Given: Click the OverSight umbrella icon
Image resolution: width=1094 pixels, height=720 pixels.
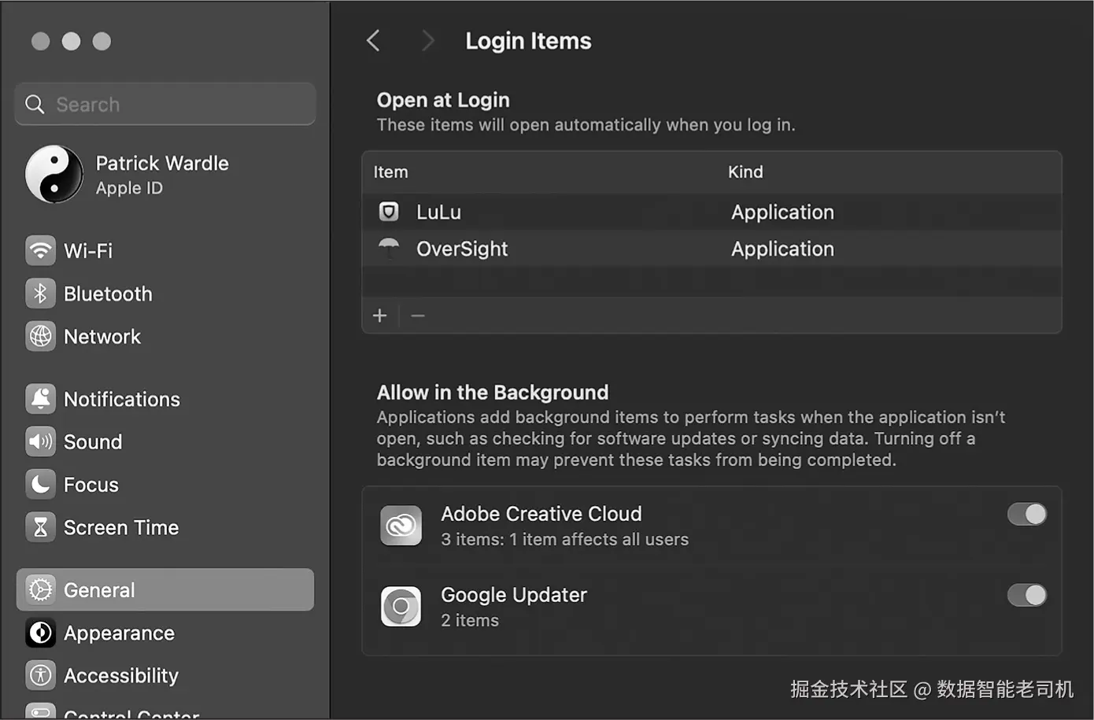Looking at the screenshot, I should pyautogui.click(x=389, y=249).
